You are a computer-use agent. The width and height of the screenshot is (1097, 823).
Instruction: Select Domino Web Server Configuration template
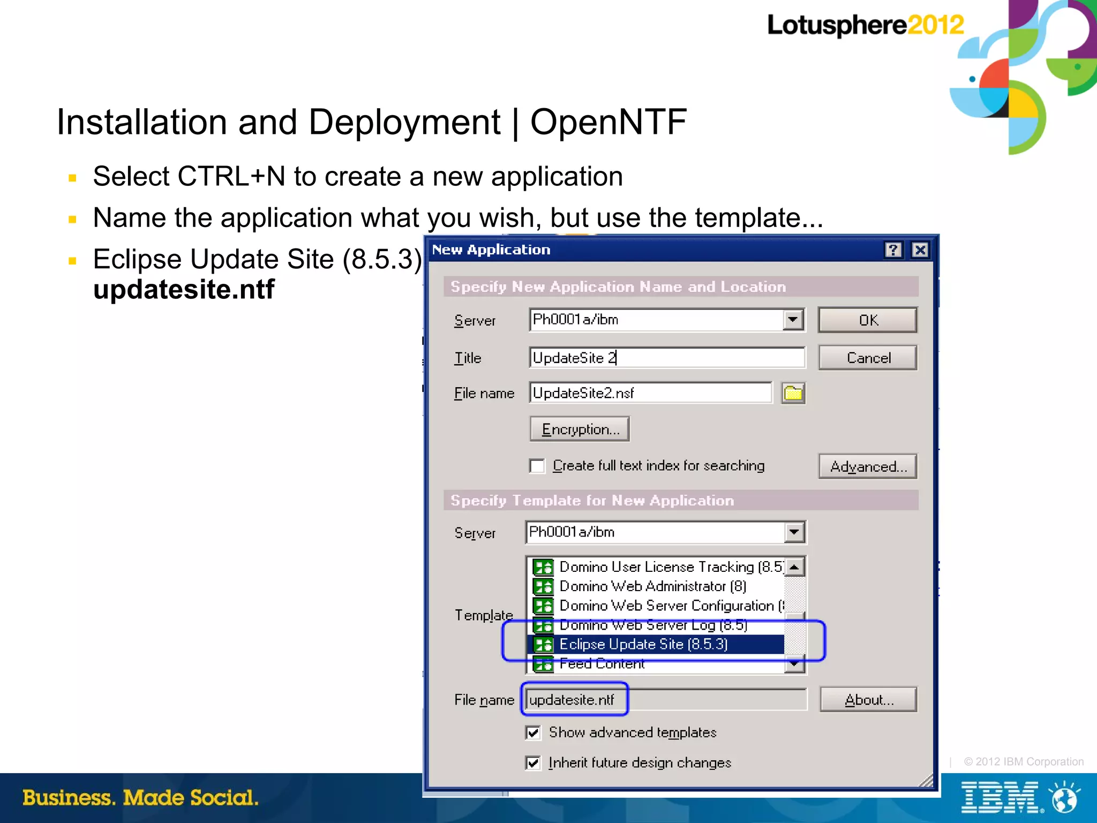click(656, 606)
